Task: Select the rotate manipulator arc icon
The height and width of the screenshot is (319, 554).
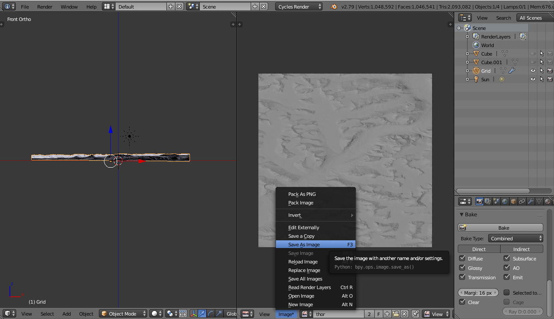Action: (211, 314)
